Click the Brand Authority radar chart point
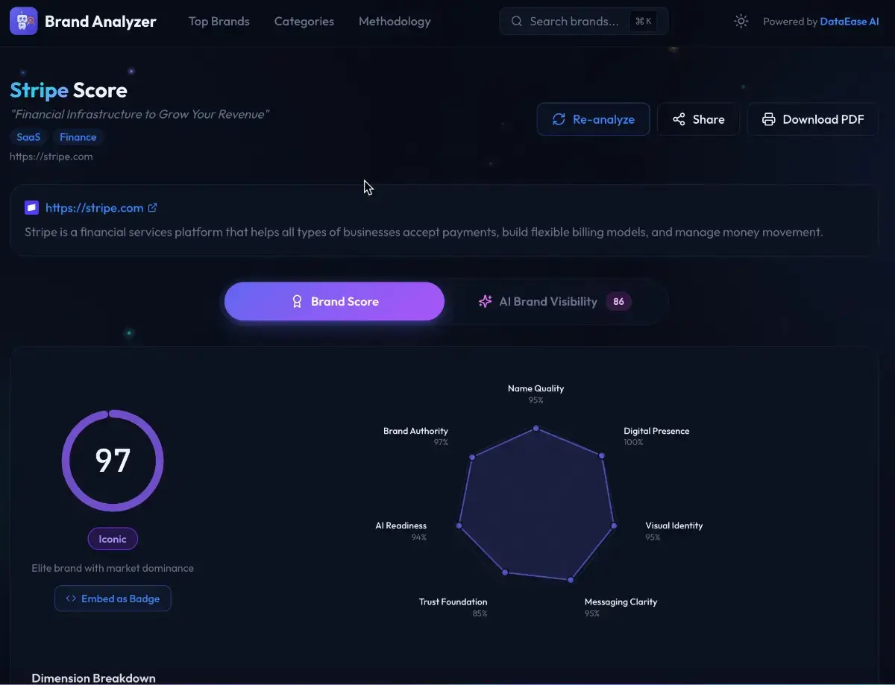 pos(472,457)
